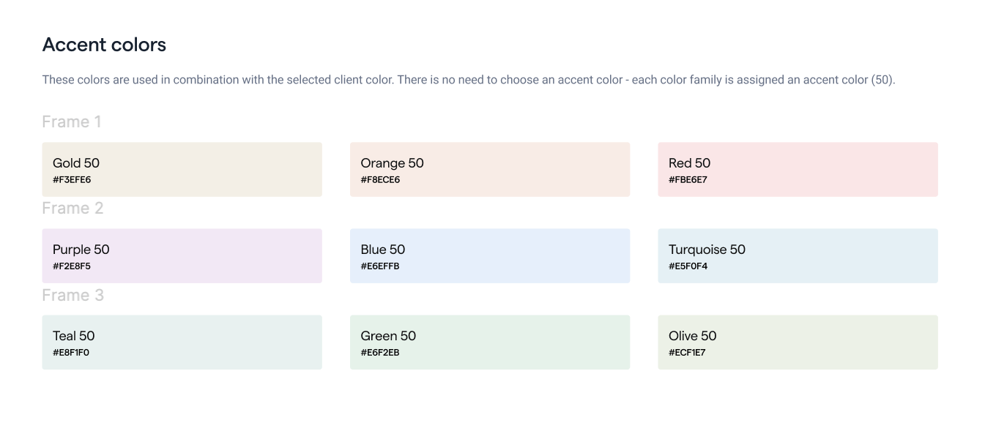Select the Blue 50 swatch

click(489, 255)
